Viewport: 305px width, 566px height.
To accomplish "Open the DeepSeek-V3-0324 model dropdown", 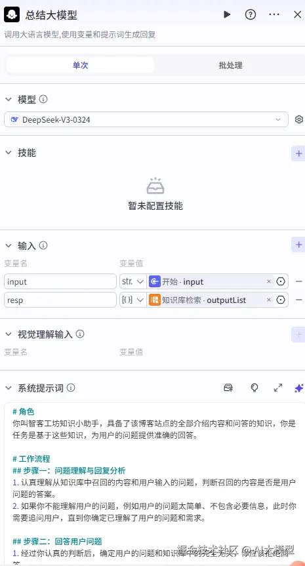I will click(146, 119).
